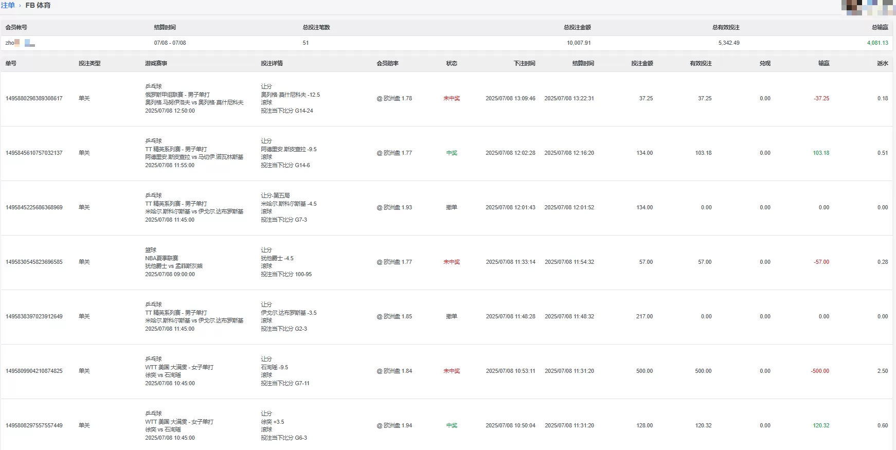Select the 投注类型 column header
896x450 pixels.
point(89,63)
